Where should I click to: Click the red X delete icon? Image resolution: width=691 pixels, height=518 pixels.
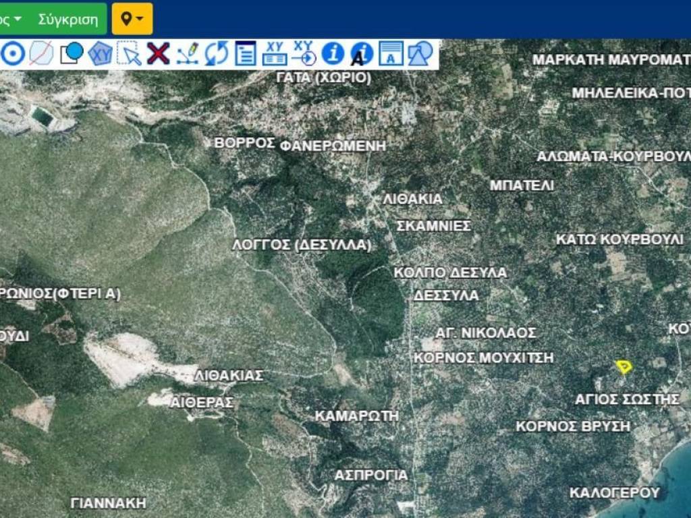pos(158,53)
